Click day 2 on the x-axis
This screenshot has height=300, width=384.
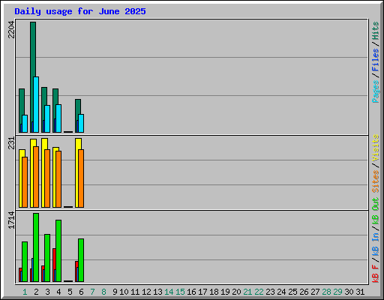pos(36,292)
